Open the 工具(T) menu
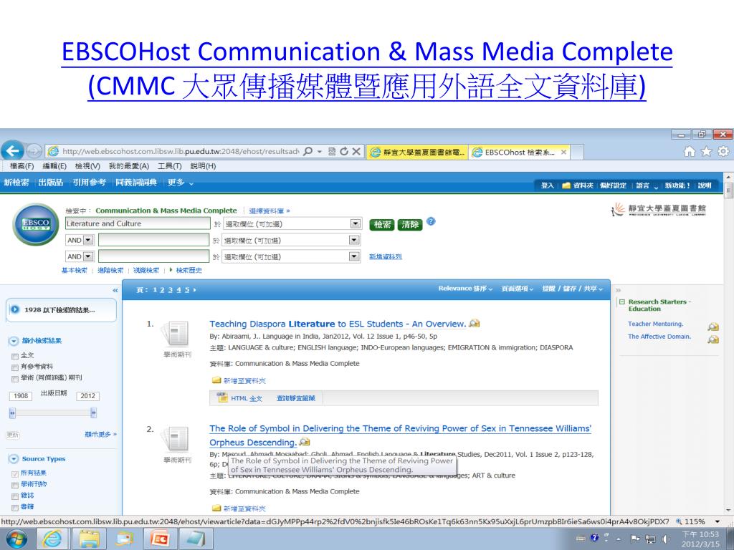734x550 pixels. (169, 166)
